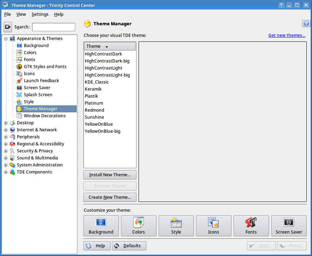Click the Defaults button
The height and width of the screenshot is (256, 312).
pos(129,246)
